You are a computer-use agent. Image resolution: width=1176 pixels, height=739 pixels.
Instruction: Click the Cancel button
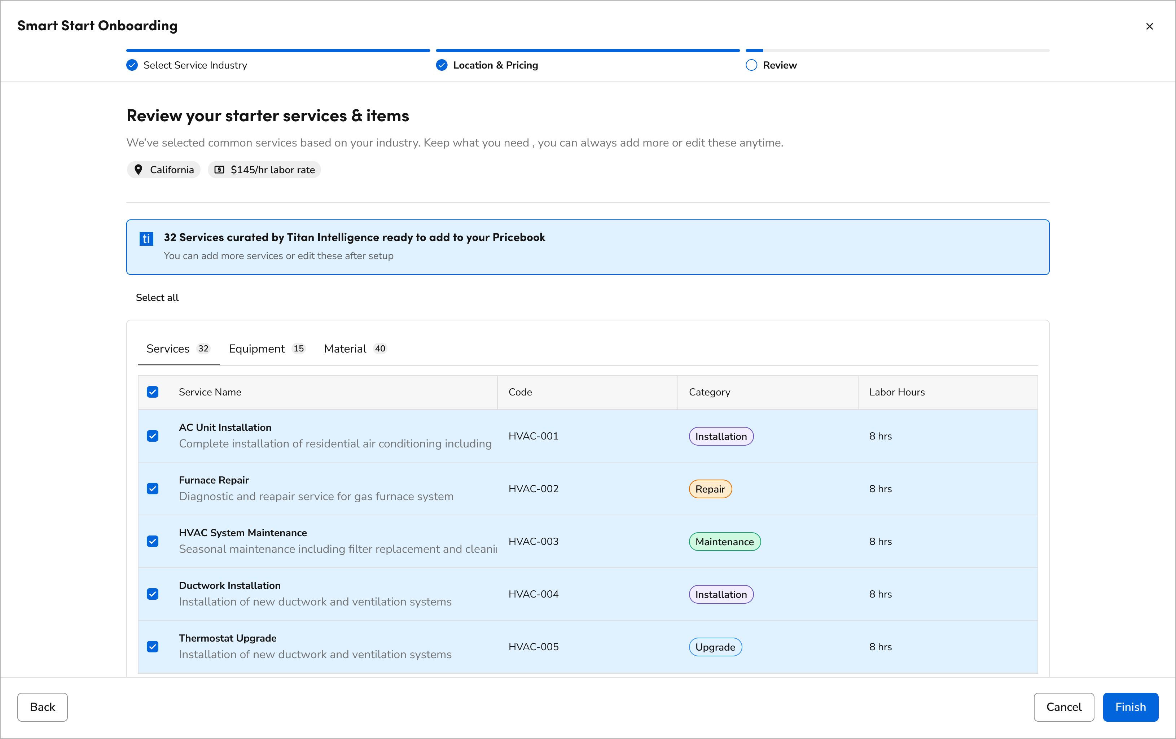pyautogui.click(x=1064, y=707)
